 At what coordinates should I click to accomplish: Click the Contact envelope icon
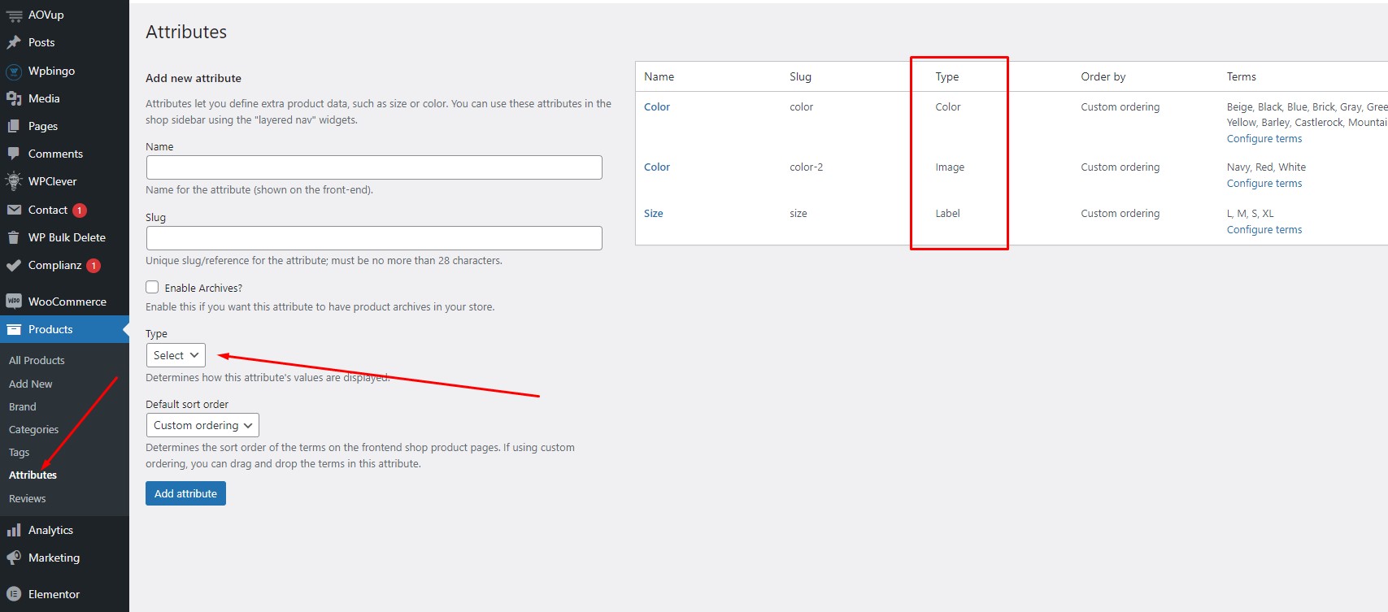(14, 210)
